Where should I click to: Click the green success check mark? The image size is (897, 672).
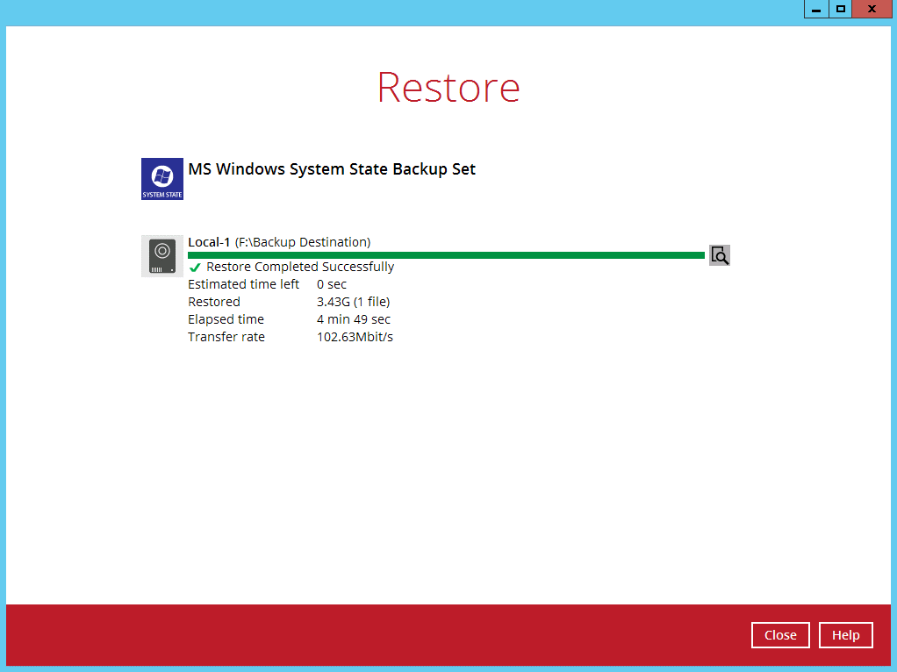click(195, 268)
